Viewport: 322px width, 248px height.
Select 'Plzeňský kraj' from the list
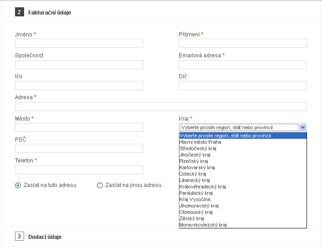click(x=194, y=161)
